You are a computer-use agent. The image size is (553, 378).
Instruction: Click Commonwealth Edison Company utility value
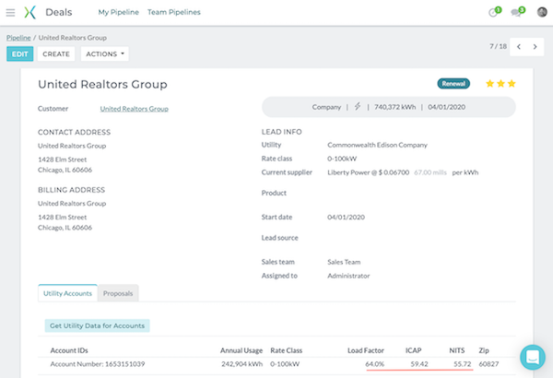pyautogui.click(x=377, y=145)
